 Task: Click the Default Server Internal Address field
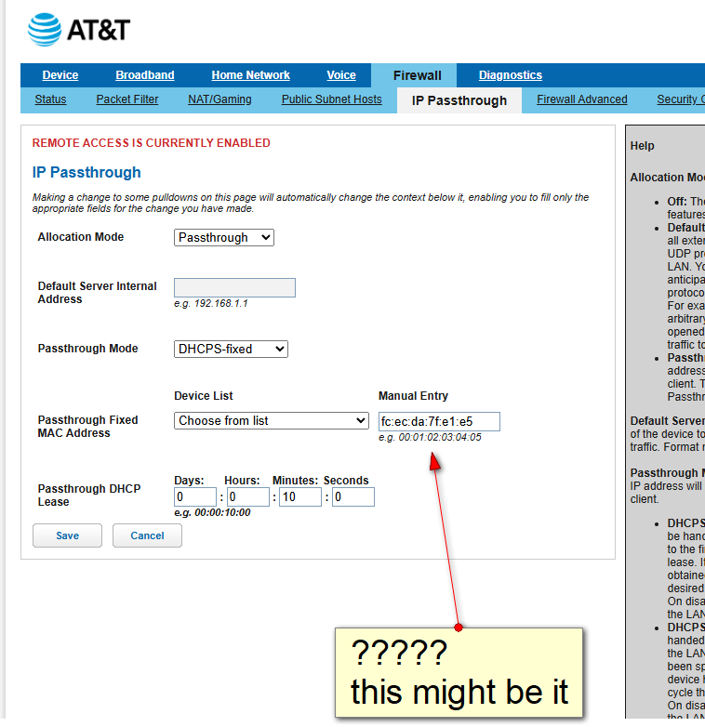(234, 288)
